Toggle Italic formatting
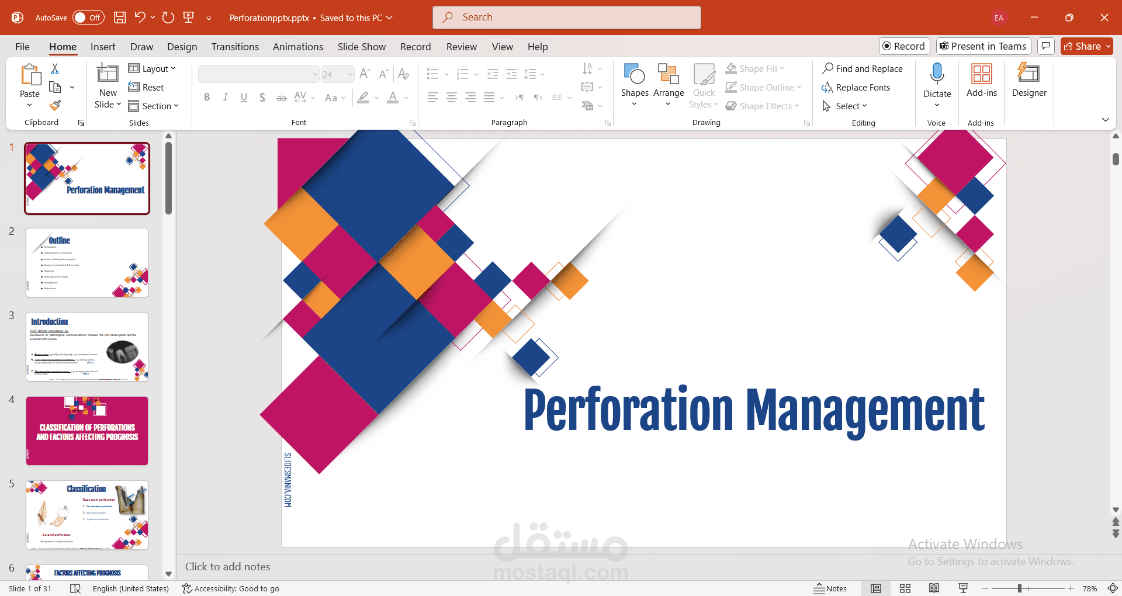Viewport: 1122px width, 596px height. click(226, 98)
